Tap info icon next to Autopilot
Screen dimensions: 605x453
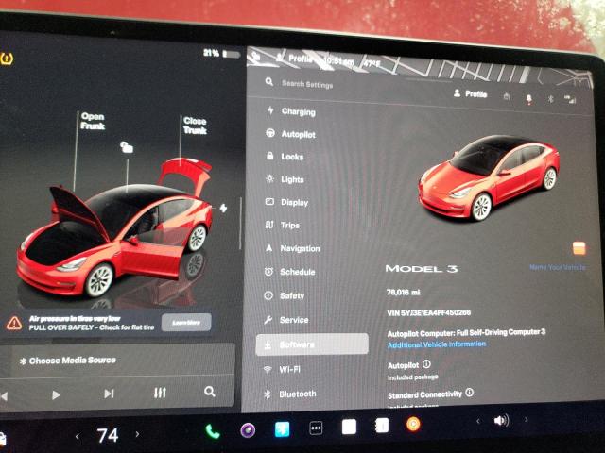click(x=426, y=363)
